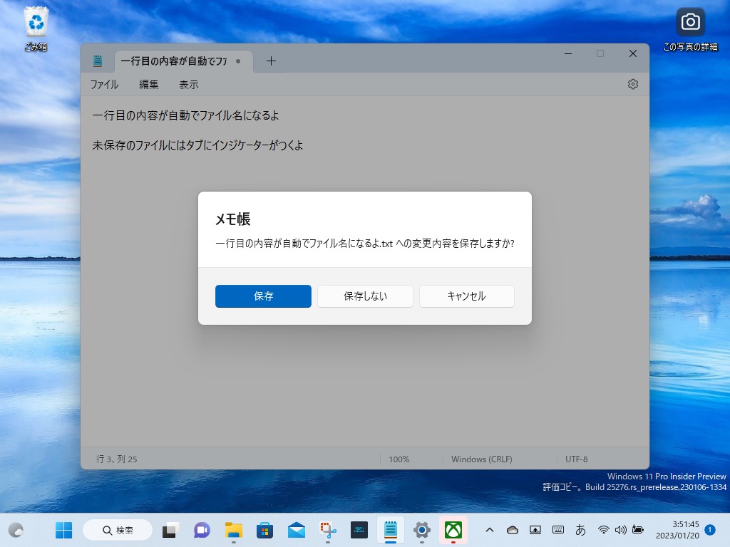Click the taskbar search box (検索)

point(117,530)
